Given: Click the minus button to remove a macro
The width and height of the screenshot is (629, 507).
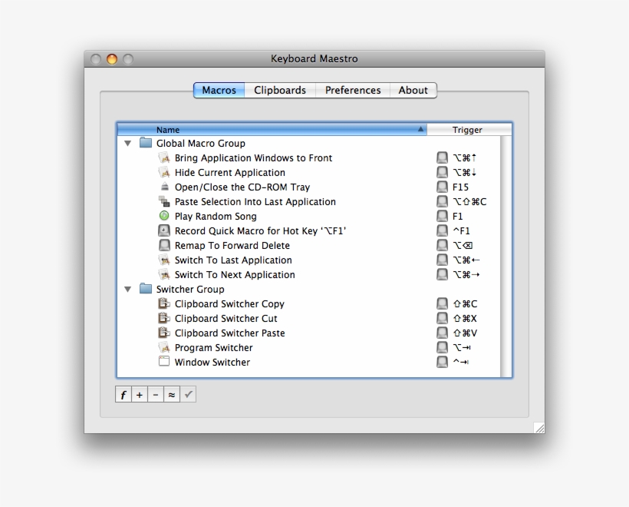Looking at the screenshot, I should (x=155, y=394).
